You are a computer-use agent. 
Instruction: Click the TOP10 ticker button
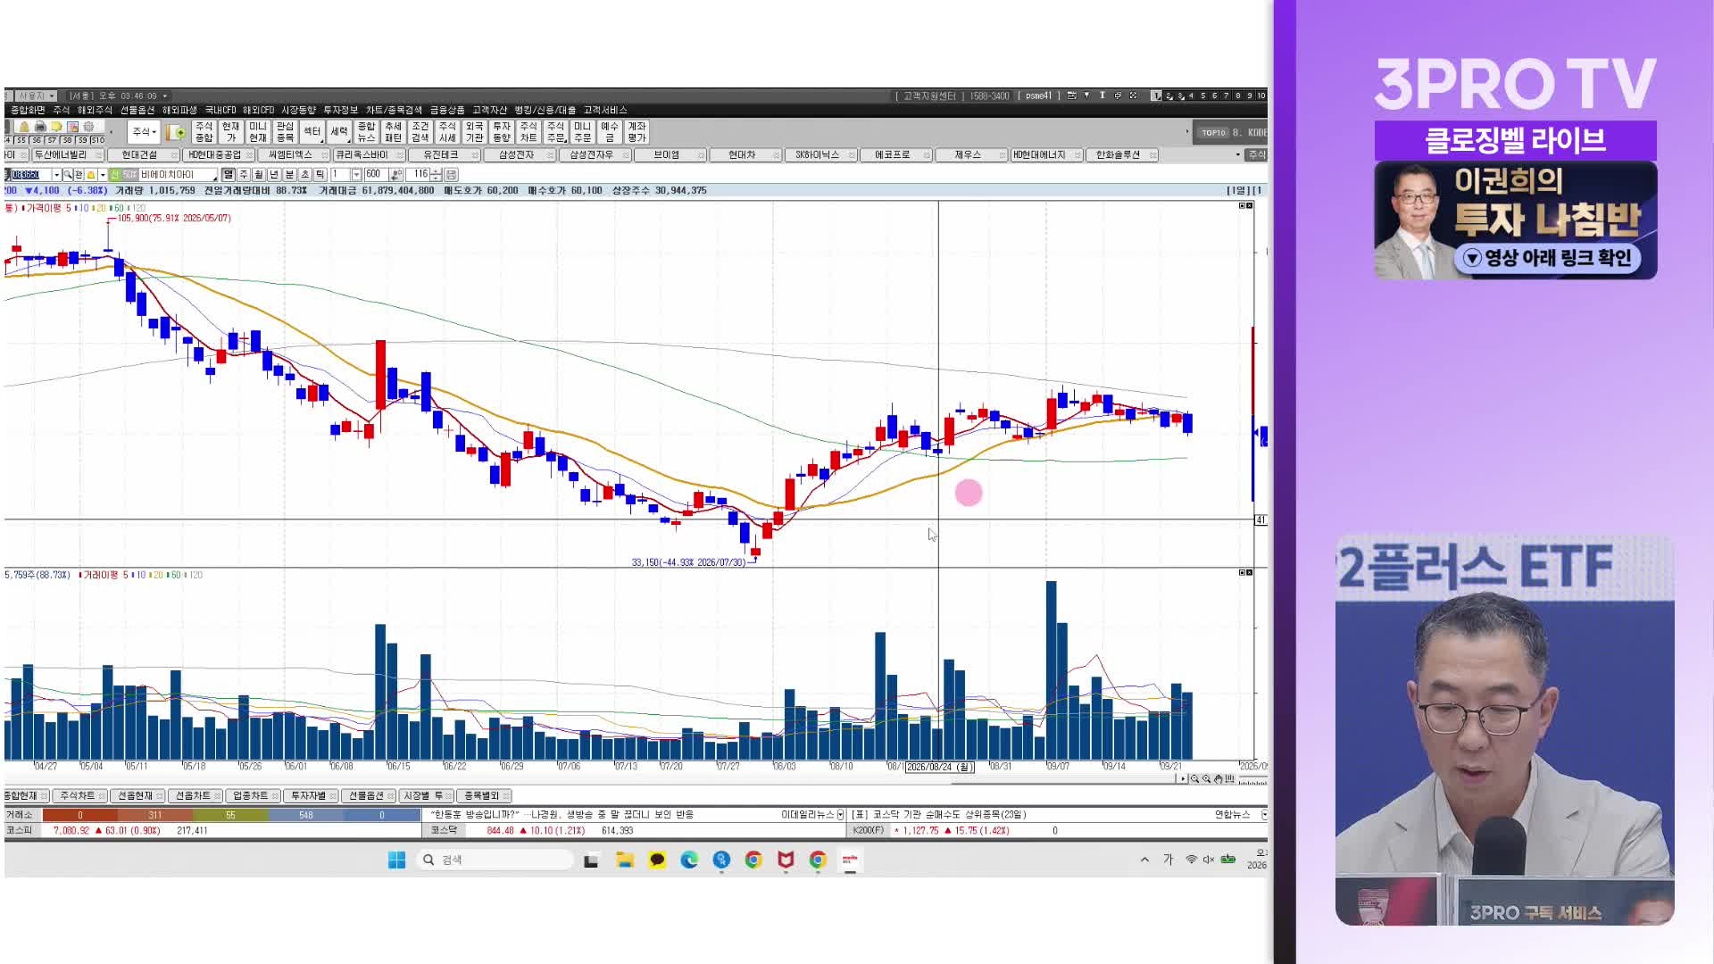pyautogui.click(x=1214, y=132)
